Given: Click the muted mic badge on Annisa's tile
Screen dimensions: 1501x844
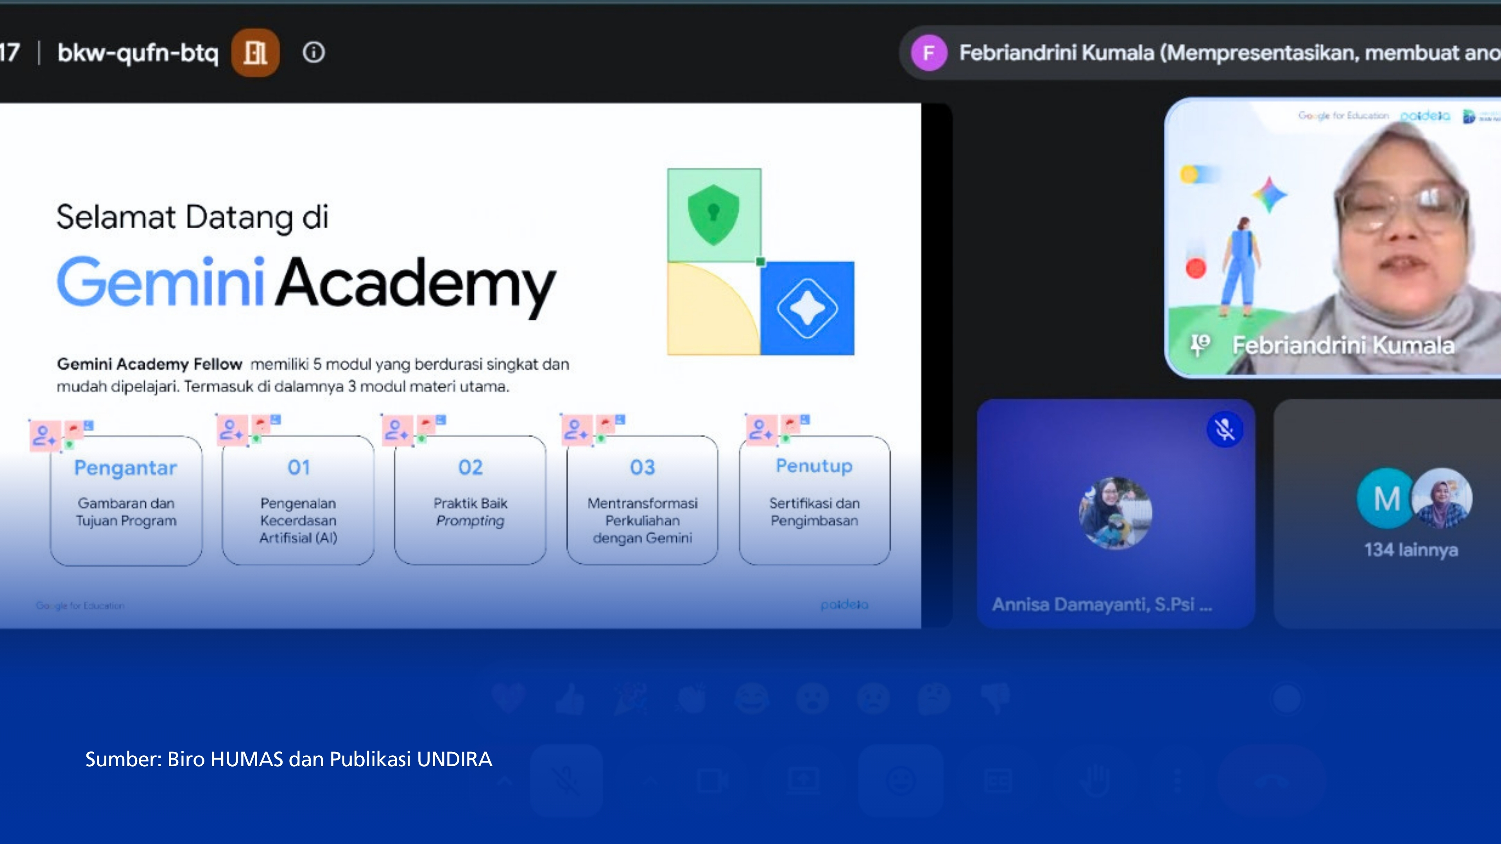Looking at the screenshot, I should pos(1225,429).
